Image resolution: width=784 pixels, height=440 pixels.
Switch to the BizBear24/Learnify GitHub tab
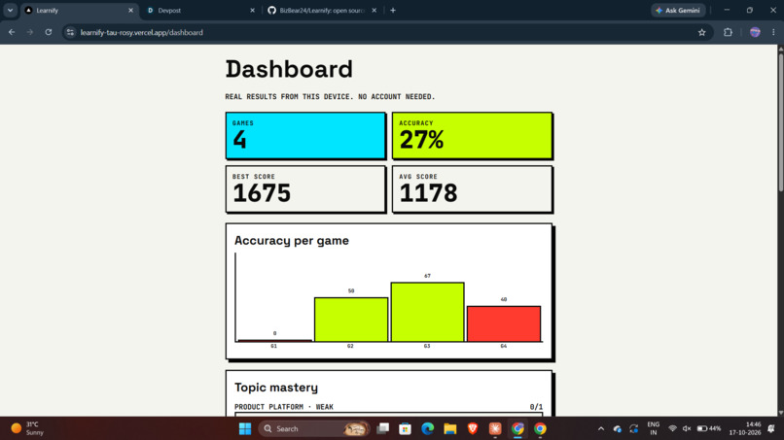click(x=322, y=11)
